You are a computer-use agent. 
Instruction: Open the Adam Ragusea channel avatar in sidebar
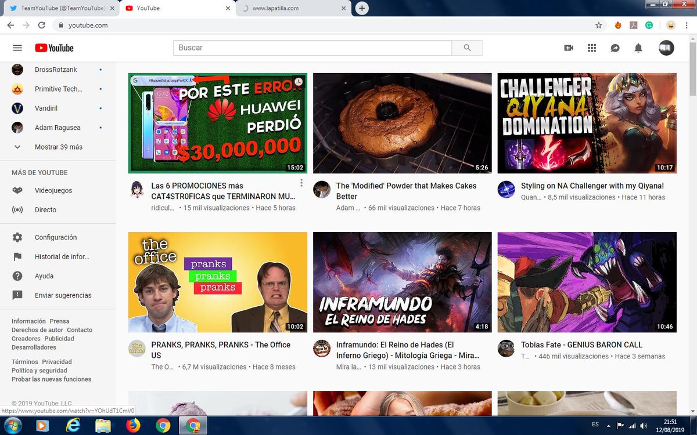point(17,128)
